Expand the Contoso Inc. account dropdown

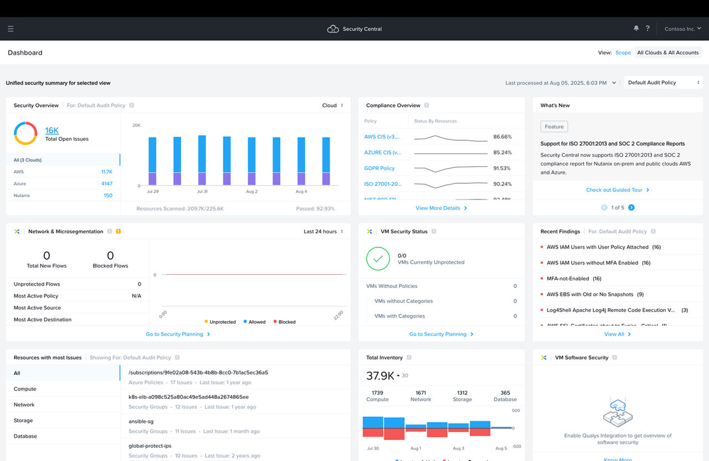[681, 28]
